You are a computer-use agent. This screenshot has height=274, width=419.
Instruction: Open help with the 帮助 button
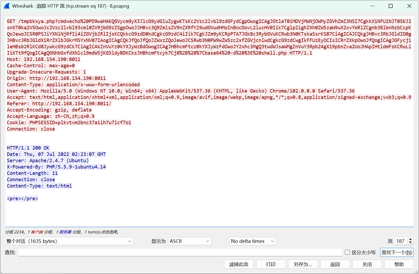[x=399, y=264]
